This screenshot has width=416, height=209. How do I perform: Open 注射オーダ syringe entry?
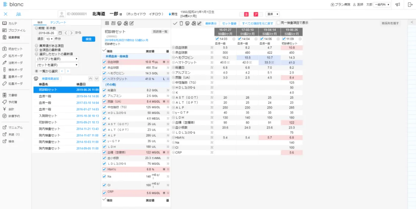[x=12, y=63]
